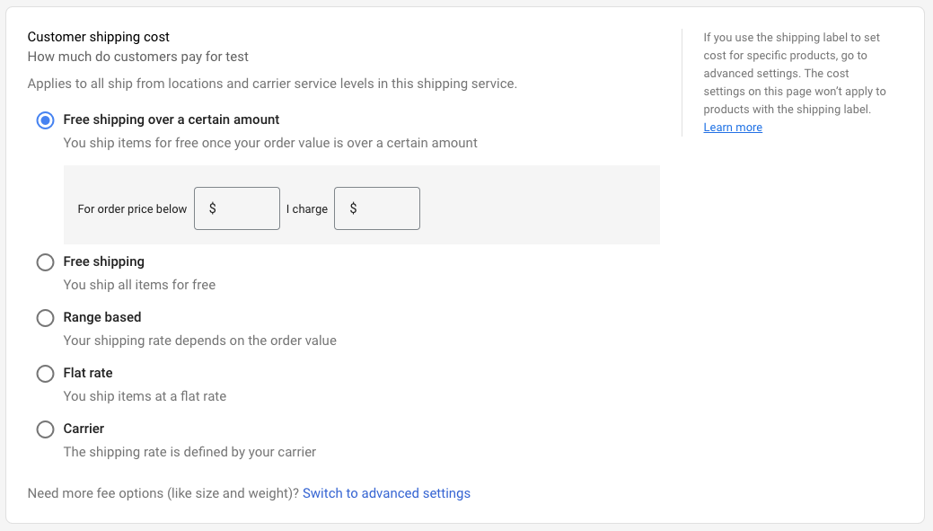This screenshot has width=933, height=531.
Task: Click 'The shipping rate is defined by your carrier' text
Action: tap(189, 452)
